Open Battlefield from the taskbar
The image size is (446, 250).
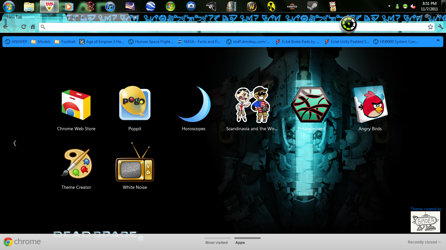(x=292, y=6)
